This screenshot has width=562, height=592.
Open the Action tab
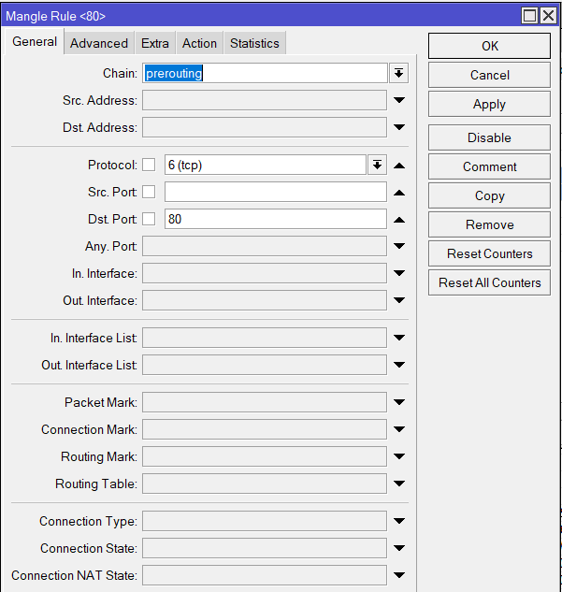(199, 43)
